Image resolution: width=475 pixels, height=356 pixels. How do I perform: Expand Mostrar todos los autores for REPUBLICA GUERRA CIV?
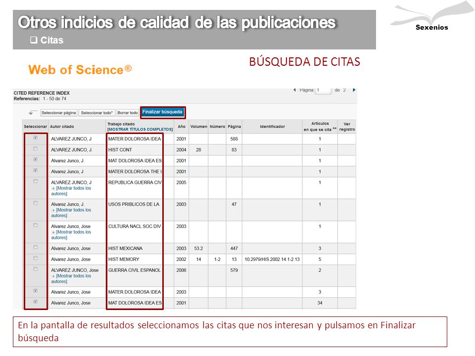[x=71, y=191]
